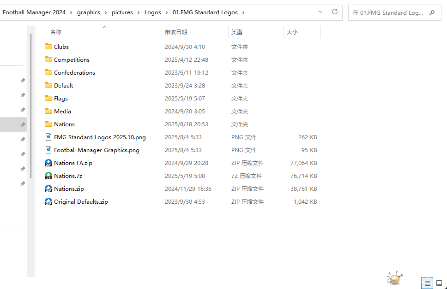
Task: Click the Nations.7z archive icon
Action: click(x=48, y=176)
